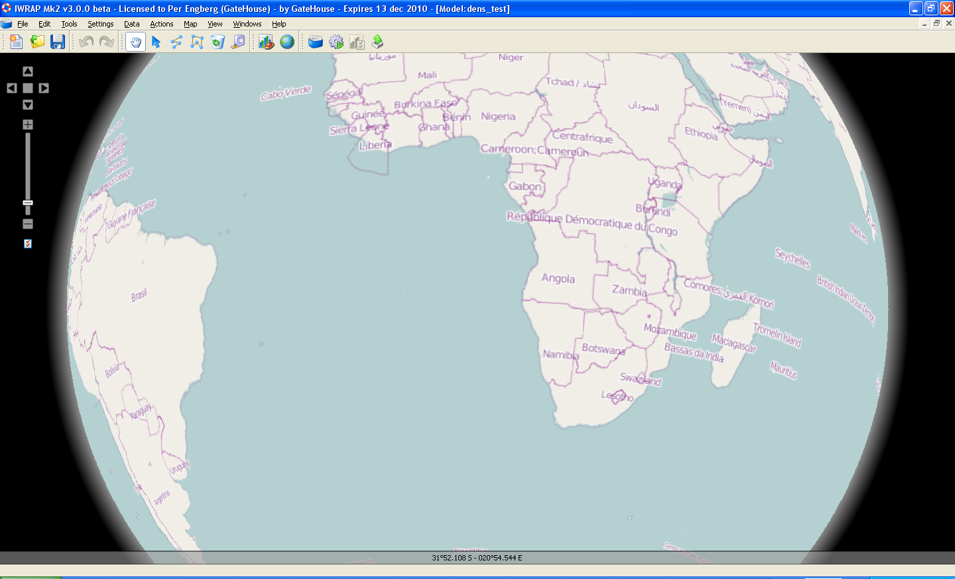Select the hand pan tool
Screen dimensions: 955x579
pyautogui.click(x=135, y=42)
